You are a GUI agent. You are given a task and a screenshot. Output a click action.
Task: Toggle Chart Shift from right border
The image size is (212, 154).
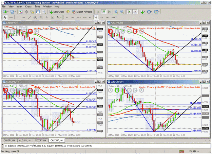pos(135,12)
